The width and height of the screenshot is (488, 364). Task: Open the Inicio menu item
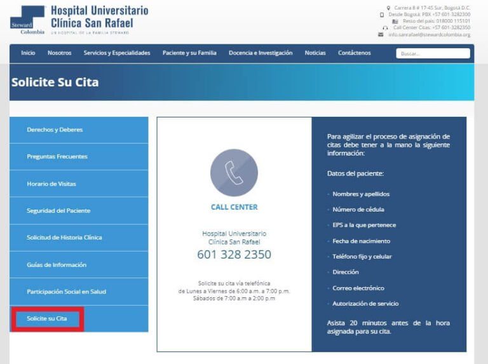(28, 53)
